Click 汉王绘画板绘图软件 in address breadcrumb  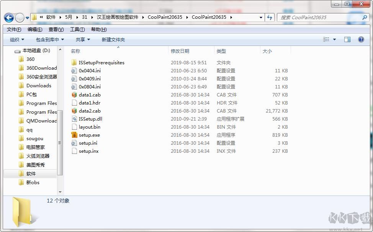[x=118, y=17]
